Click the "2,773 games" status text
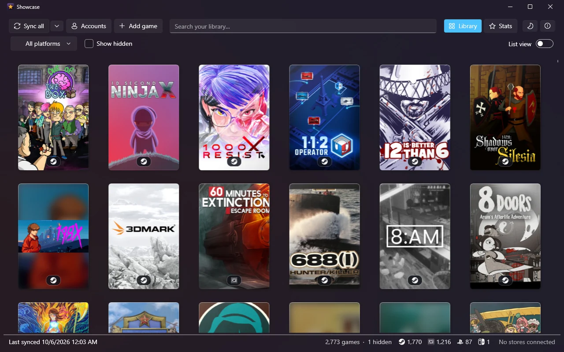 342,342
